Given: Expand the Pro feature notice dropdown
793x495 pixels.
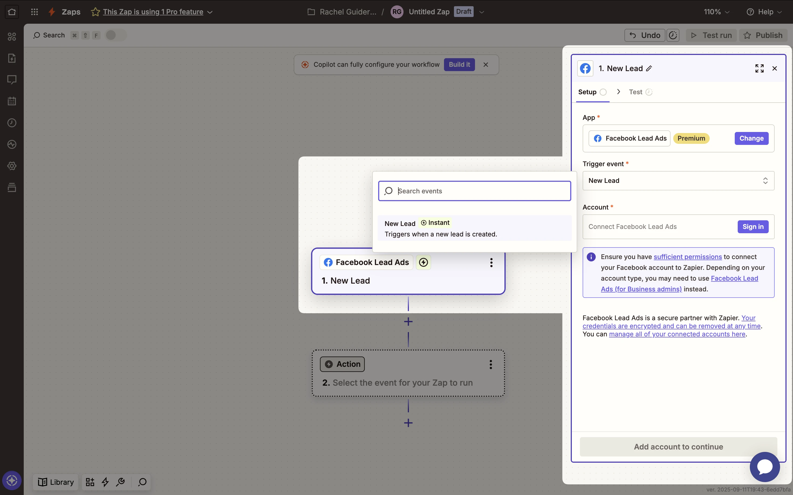Looking at the screenshot, I should [x=210, y=12].
